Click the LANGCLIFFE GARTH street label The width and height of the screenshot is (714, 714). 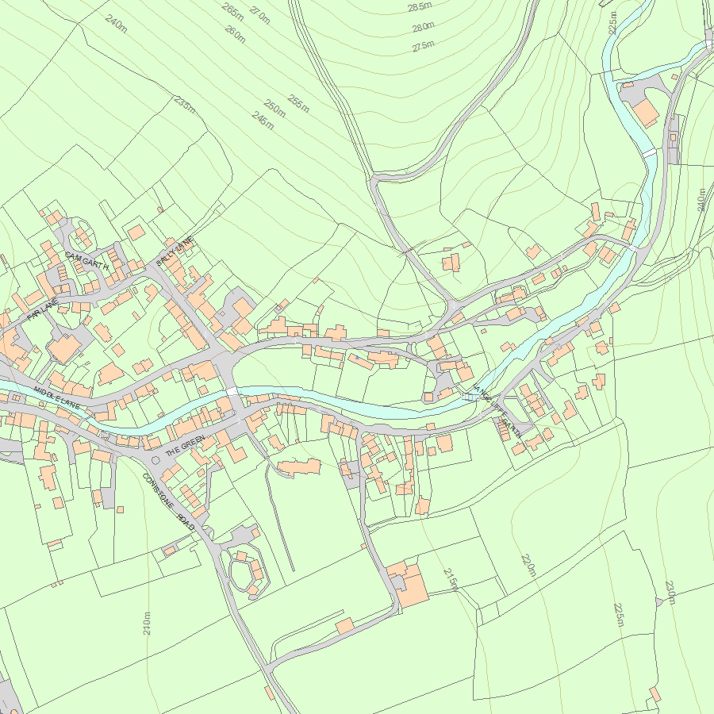497,412
